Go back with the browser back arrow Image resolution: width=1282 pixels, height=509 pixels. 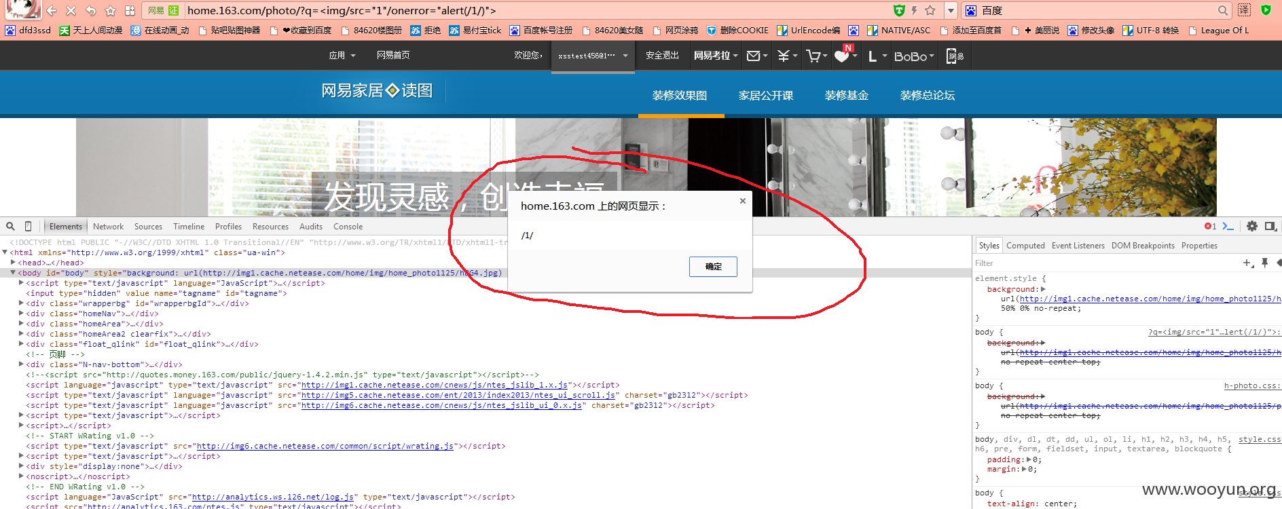[x=52, y=11]
